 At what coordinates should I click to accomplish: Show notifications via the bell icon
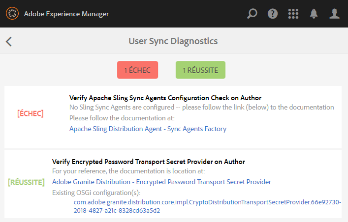(314, 14)
